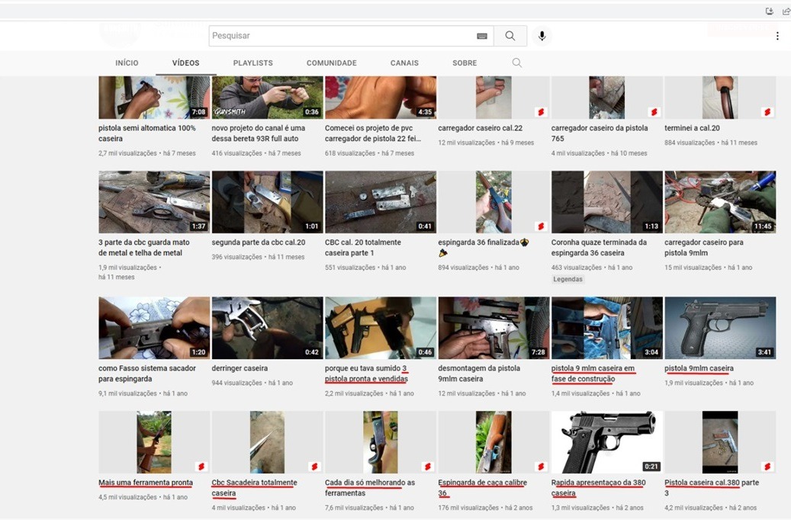Click the 1:01 duration video thumbnail
This screenshot has width=791, height=520.
[x=268, y=202]
